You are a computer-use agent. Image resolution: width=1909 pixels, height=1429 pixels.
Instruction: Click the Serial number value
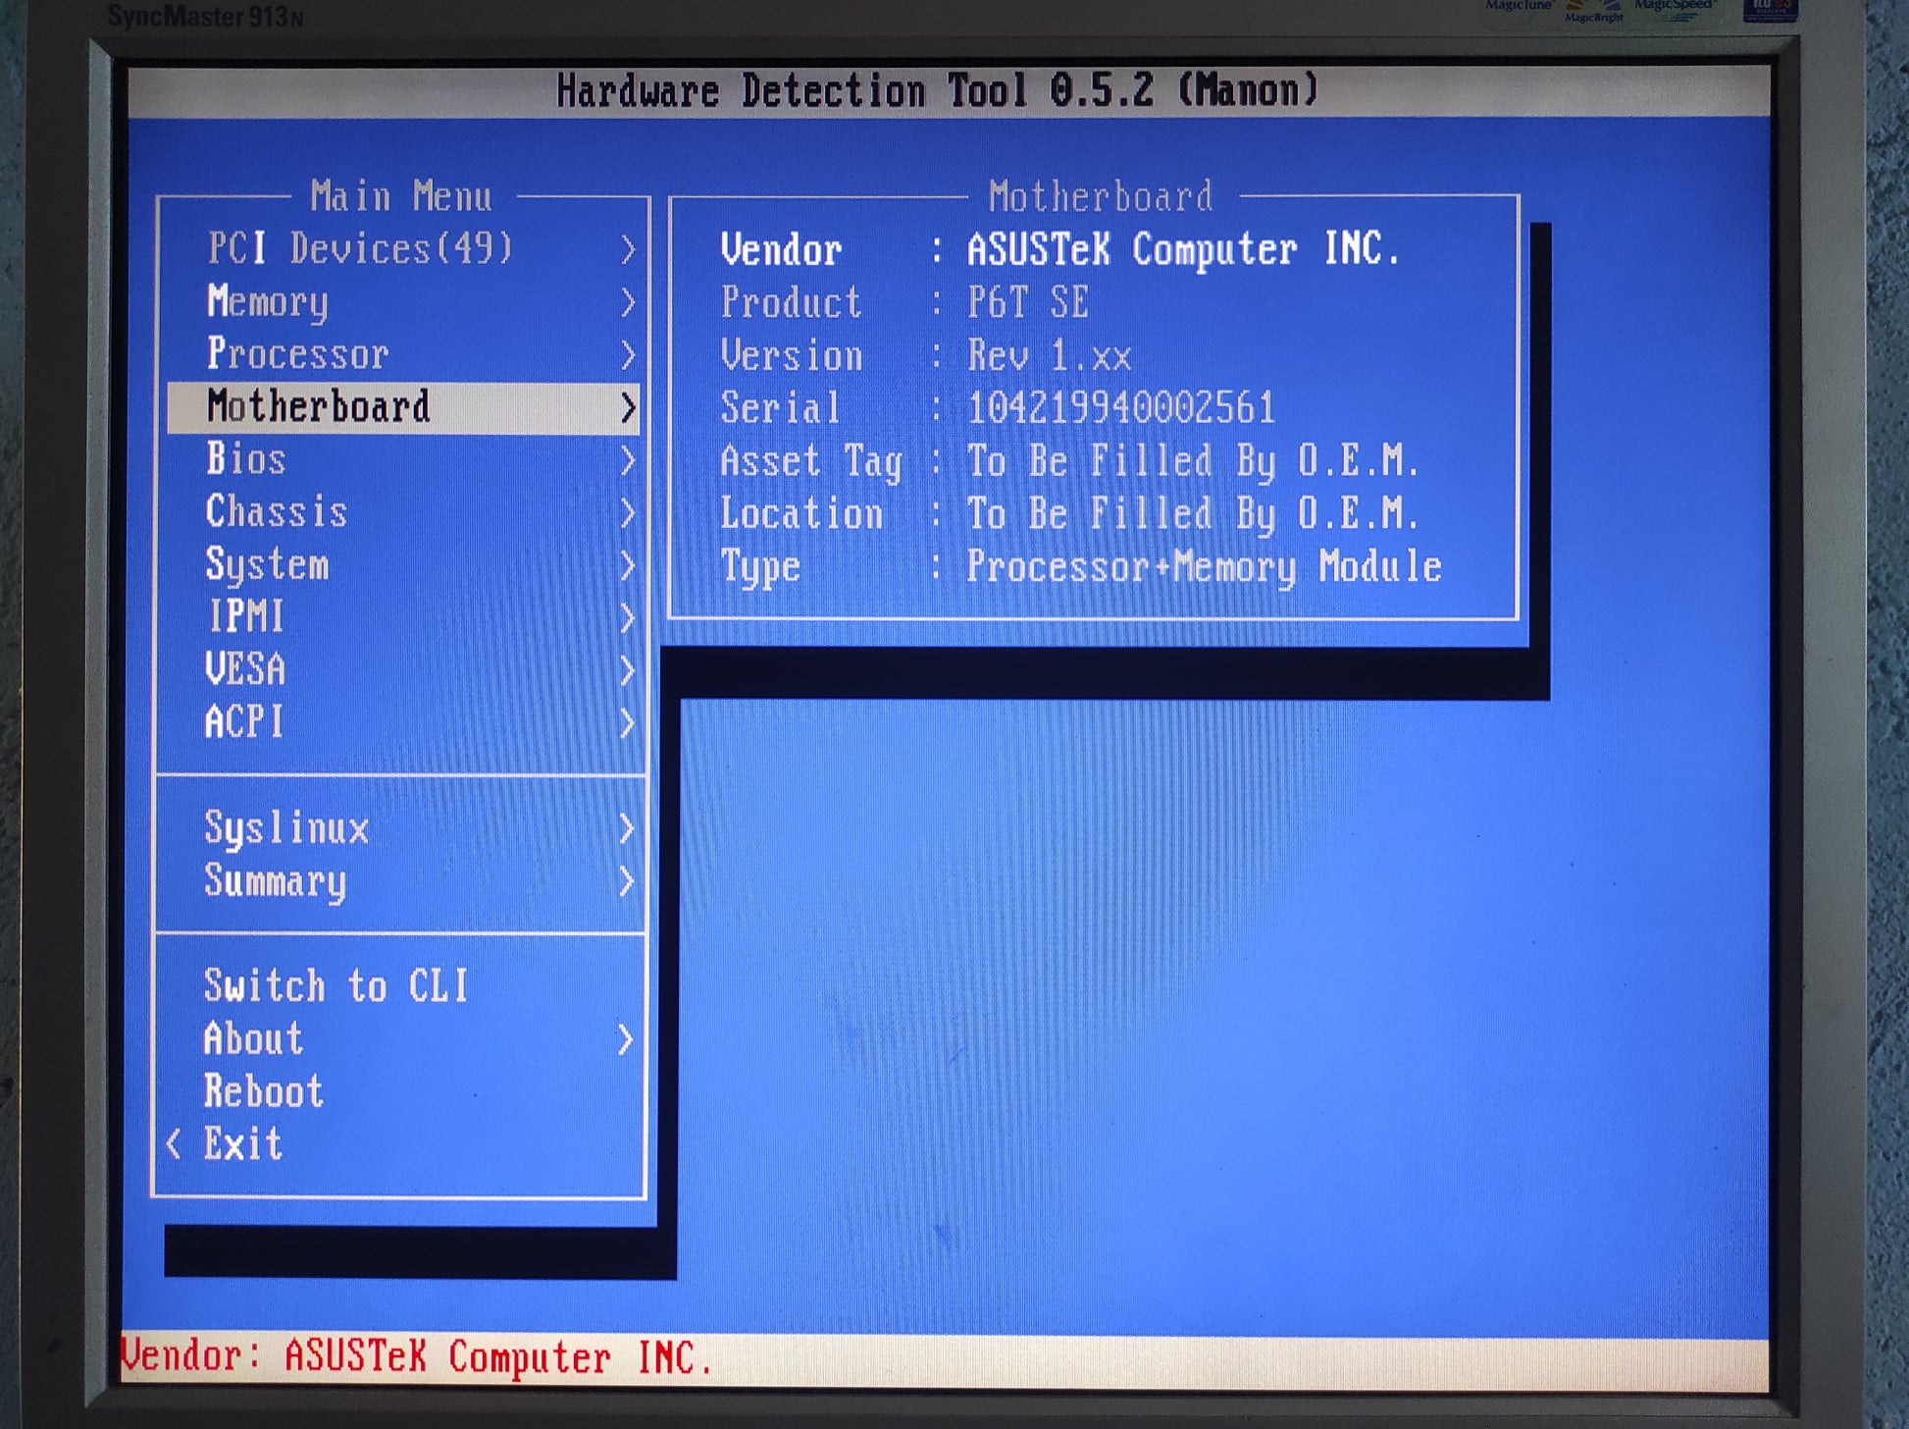tap(1121, 407)
